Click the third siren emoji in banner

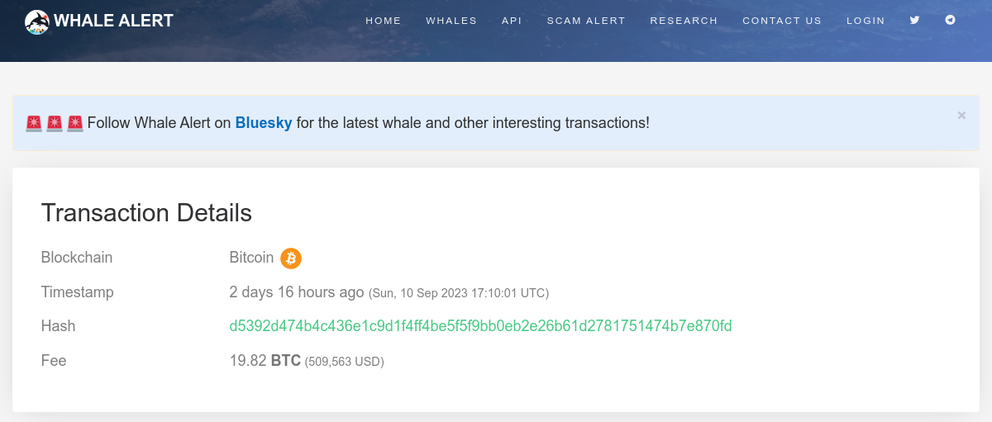point(75,123)
